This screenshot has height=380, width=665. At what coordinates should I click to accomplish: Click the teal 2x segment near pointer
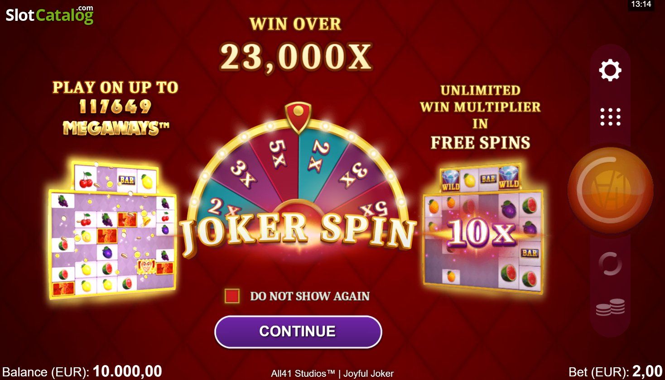point(320,155)
